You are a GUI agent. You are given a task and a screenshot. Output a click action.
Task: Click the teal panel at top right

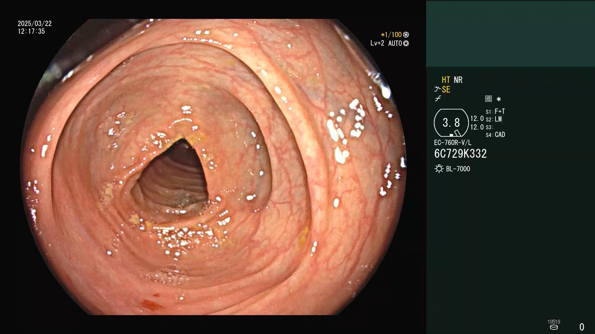(x=510, y=33)
